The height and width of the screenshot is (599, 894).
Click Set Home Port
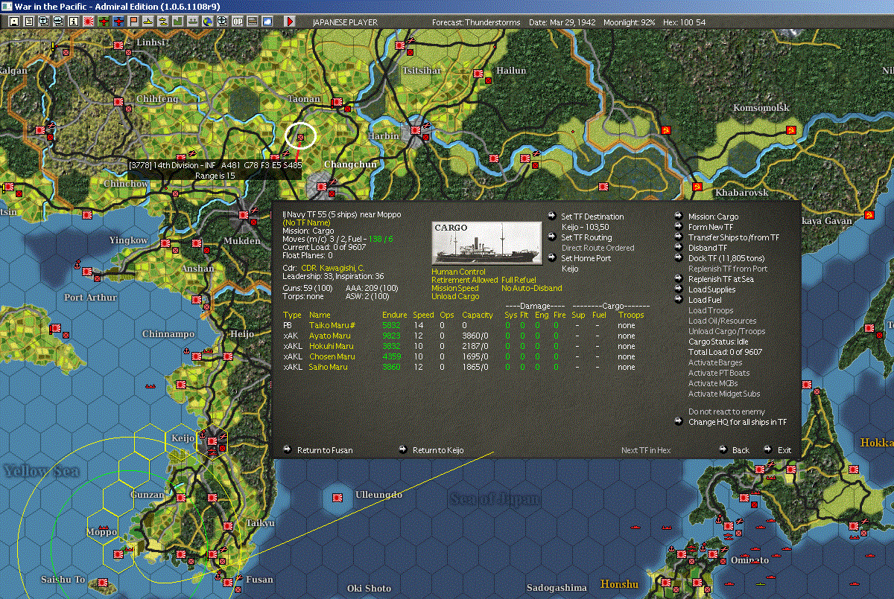[586, 258]
